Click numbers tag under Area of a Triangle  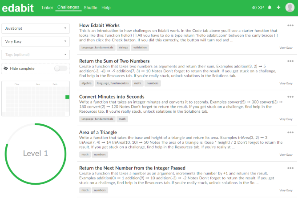tap(100, 154)
